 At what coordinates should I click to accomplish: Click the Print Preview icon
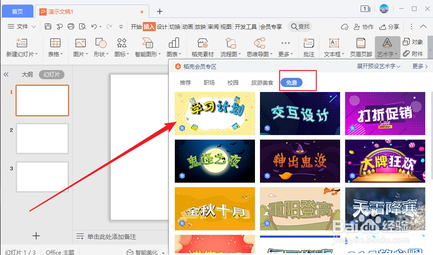(82, 27)
